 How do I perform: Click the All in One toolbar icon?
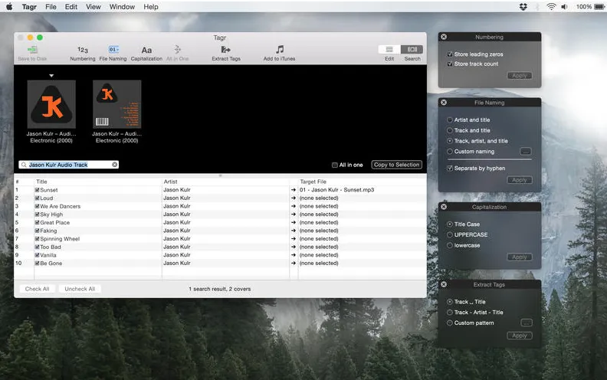177,50
